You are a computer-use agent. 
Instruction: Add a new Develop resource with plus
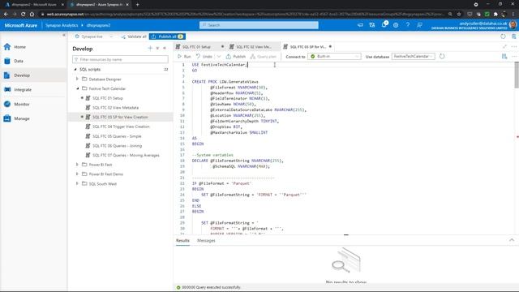(150, 49)
